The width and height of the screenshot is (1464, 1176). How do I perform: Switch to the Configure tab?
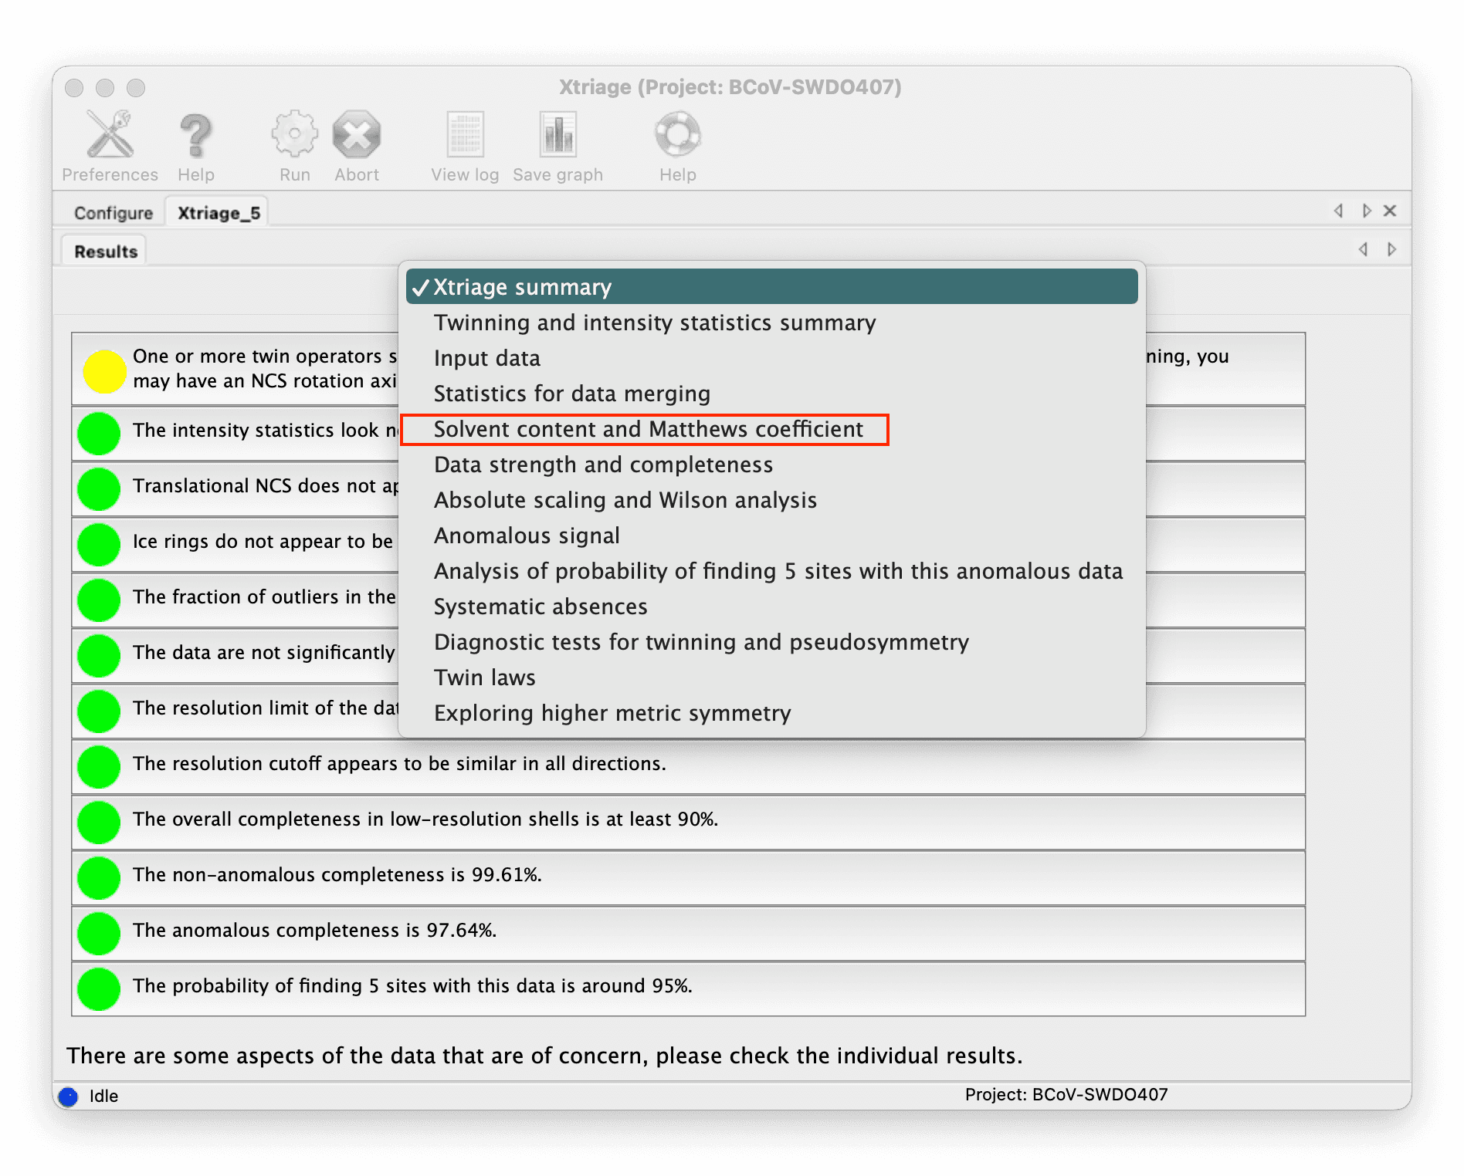[x=114, y=212]
